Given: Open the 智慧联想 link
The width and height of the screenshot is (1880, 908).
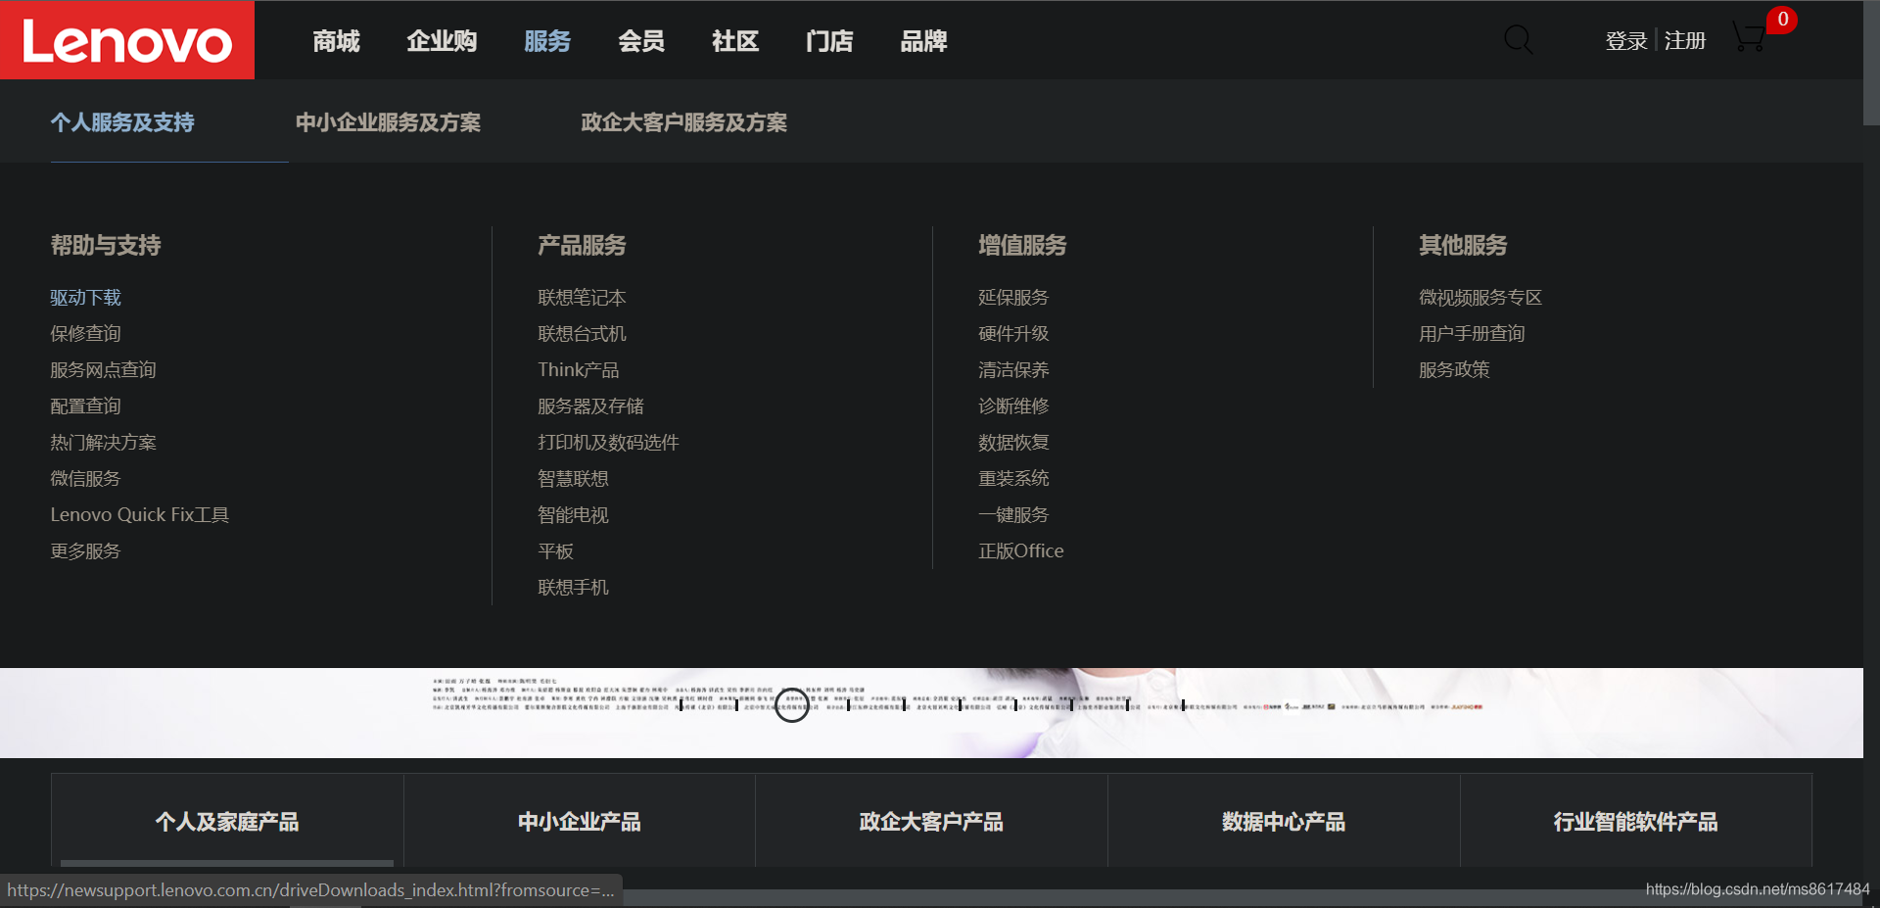Looking at the screenshot, I should tap(573, 479).
